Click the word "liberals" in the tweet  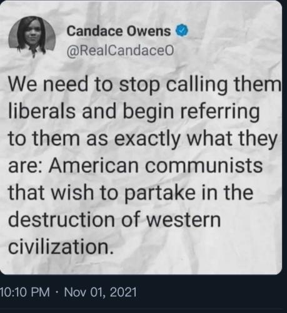point(42,111)
